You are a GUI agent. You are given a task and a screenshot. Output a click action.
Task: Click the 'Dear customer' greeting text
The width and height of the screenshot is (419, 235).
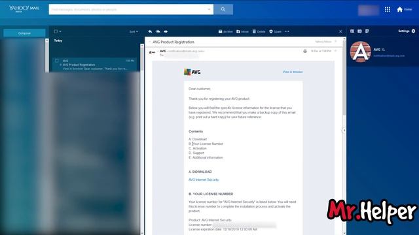[200, 89]
